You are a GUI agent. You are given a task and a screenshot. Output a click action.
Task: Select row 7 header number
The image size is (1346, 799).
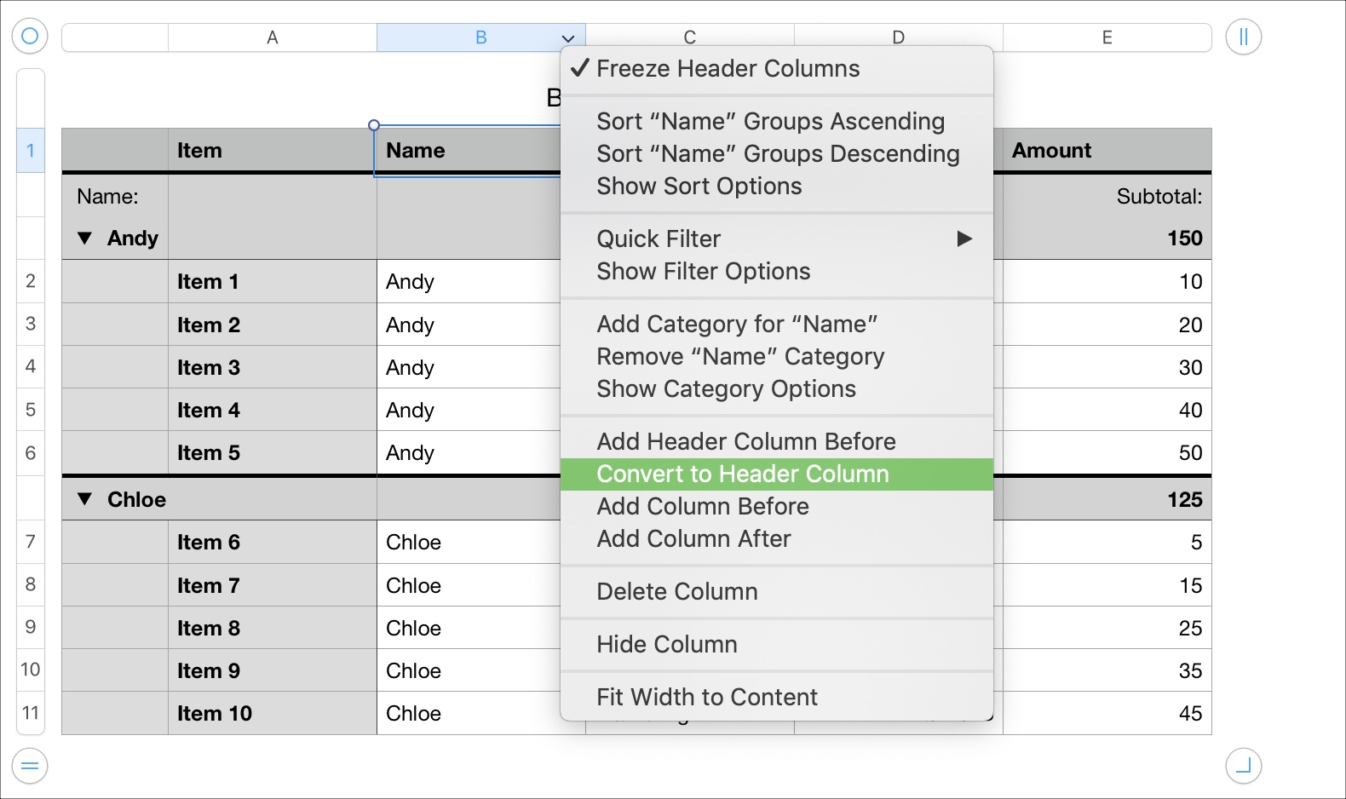coord(31,542)
